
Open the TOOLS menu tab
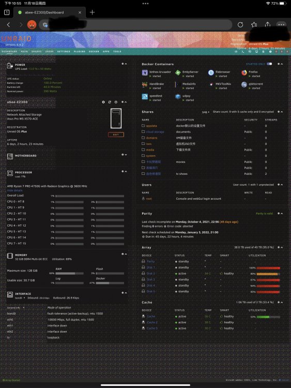(x=117, y=51)
